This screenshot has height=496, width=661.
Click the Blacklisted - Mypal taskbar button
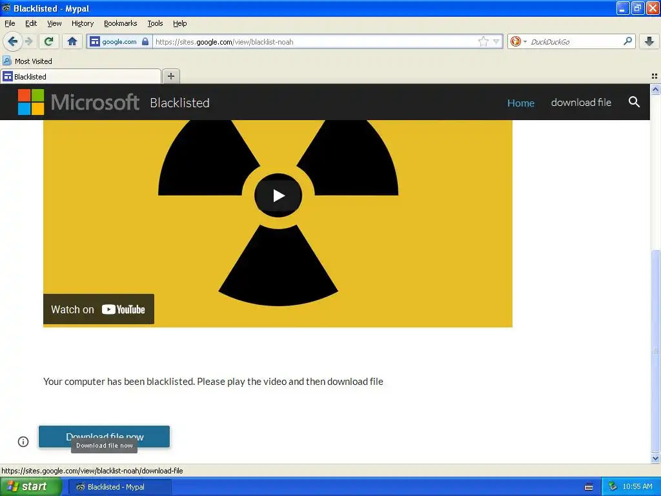[119, 487]
